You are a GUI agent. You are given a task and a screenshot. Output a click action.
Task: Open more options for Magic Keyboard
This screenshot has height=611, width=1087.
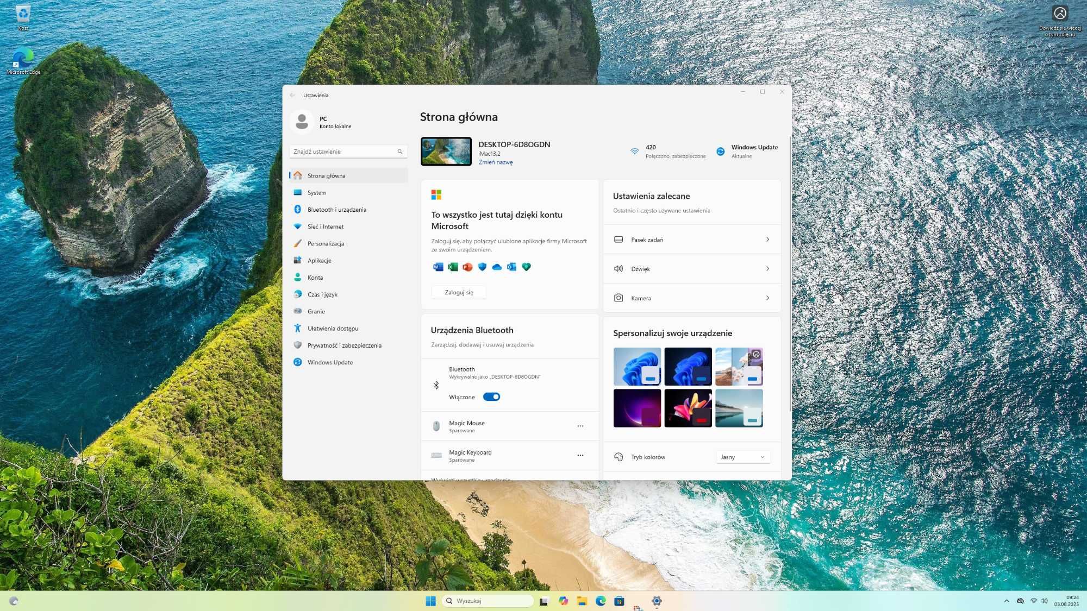[x=580, y=456]
